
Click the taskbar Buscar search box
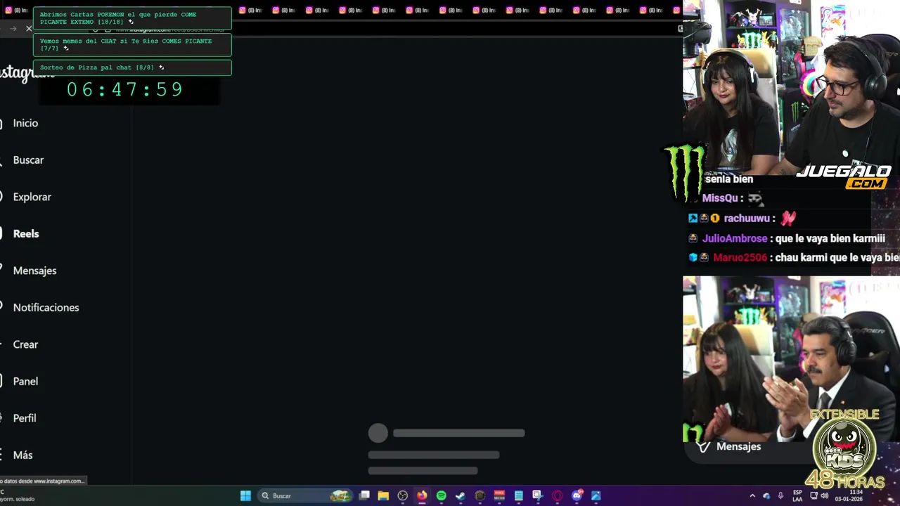click(306, 495)
